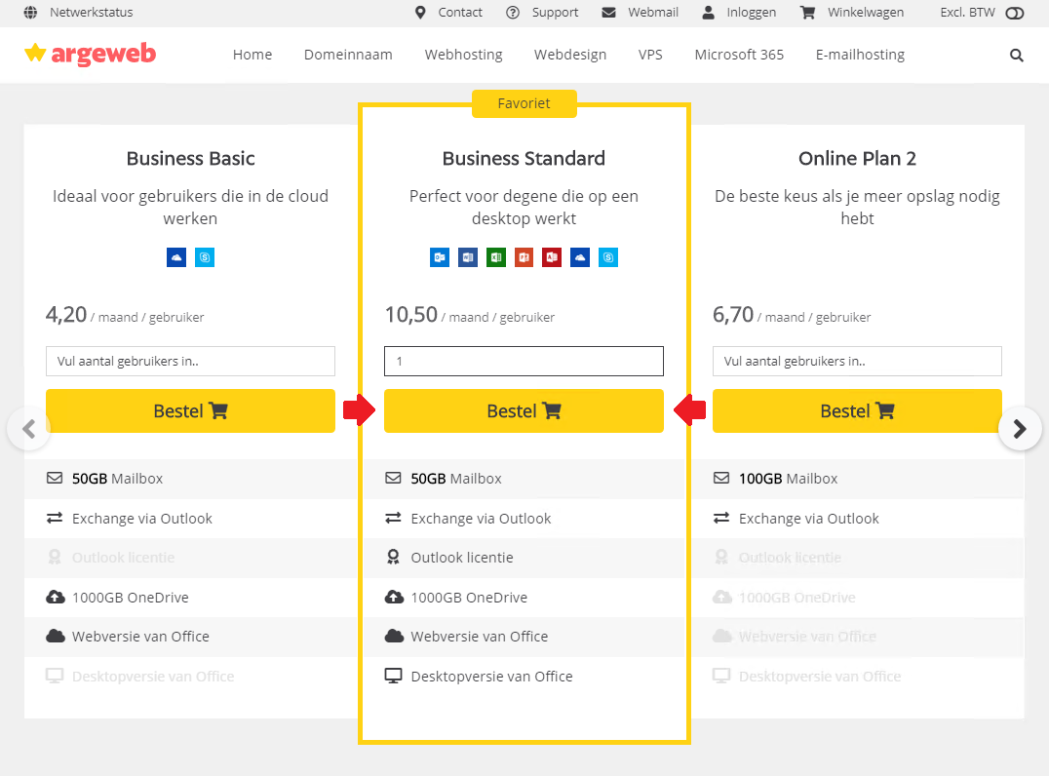
Task: Focus users field for Online Plan 2
Action: (x=857, y=362)
